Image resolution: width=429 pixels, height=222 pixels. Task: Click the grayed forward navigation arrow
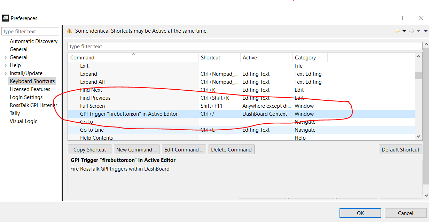pos(411,31)
